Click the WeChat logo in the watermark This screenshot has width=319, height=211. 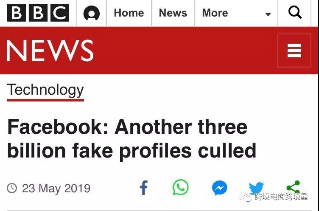[246, 196]
